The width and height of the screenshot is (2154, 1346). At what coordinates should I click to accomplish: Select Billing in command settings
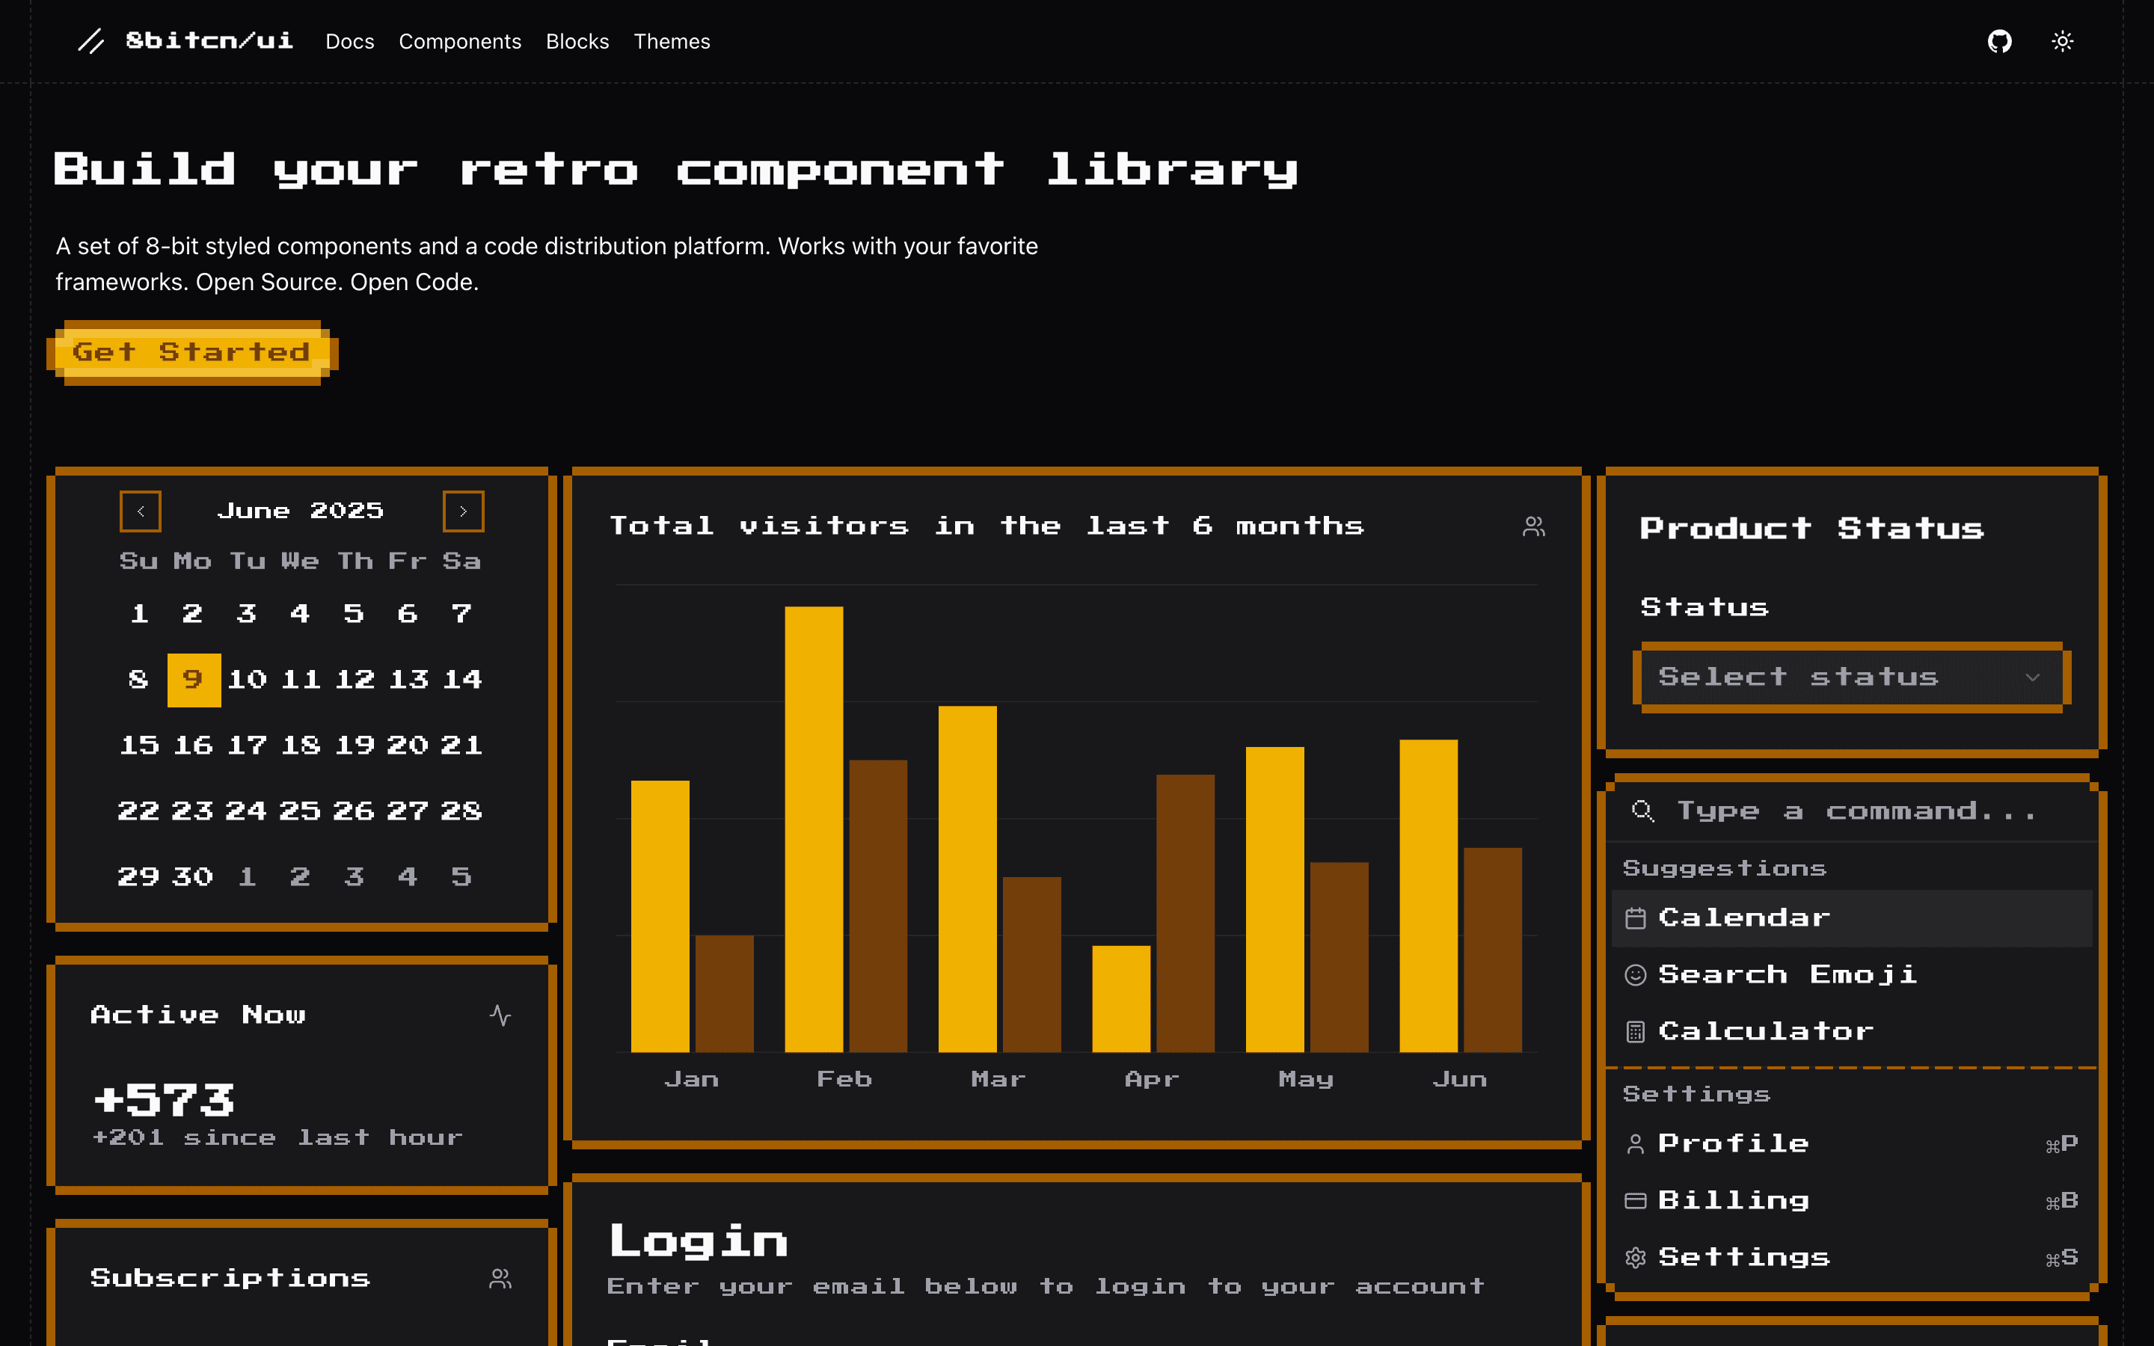tap(1851, 1201)
